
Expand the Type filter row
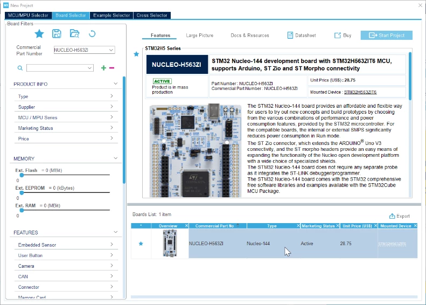pos(66,96)
